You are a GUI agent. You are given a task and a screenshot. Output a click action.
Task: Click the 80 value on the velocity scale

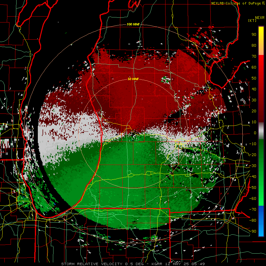click(x=254, y=46)
